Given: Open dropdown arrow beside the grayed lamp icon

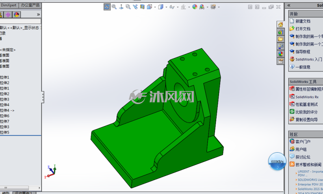Looking at the screenshot, I should coord(189,7).
